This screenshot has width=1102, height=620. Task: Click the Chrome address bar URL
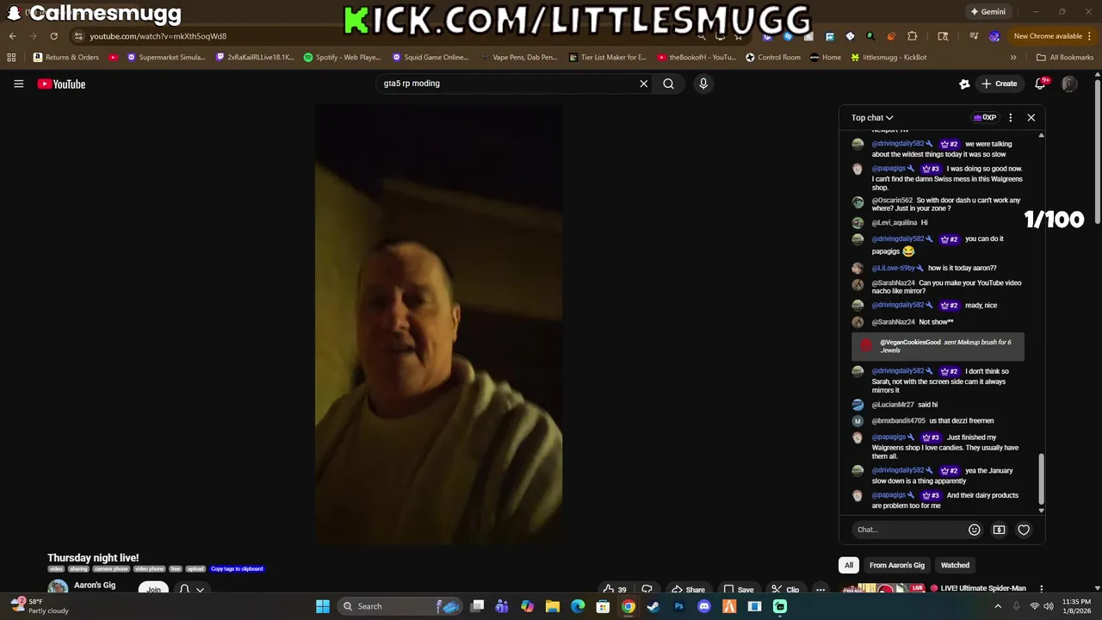pos(158,36)
